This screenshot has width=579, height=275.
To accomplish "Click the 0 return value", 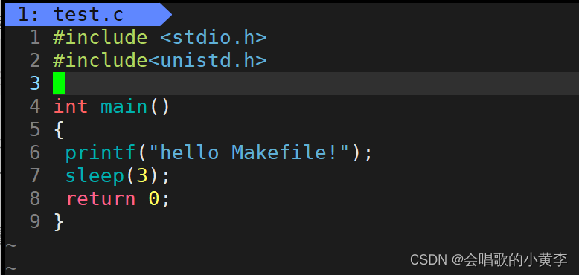I will point(153,199).
